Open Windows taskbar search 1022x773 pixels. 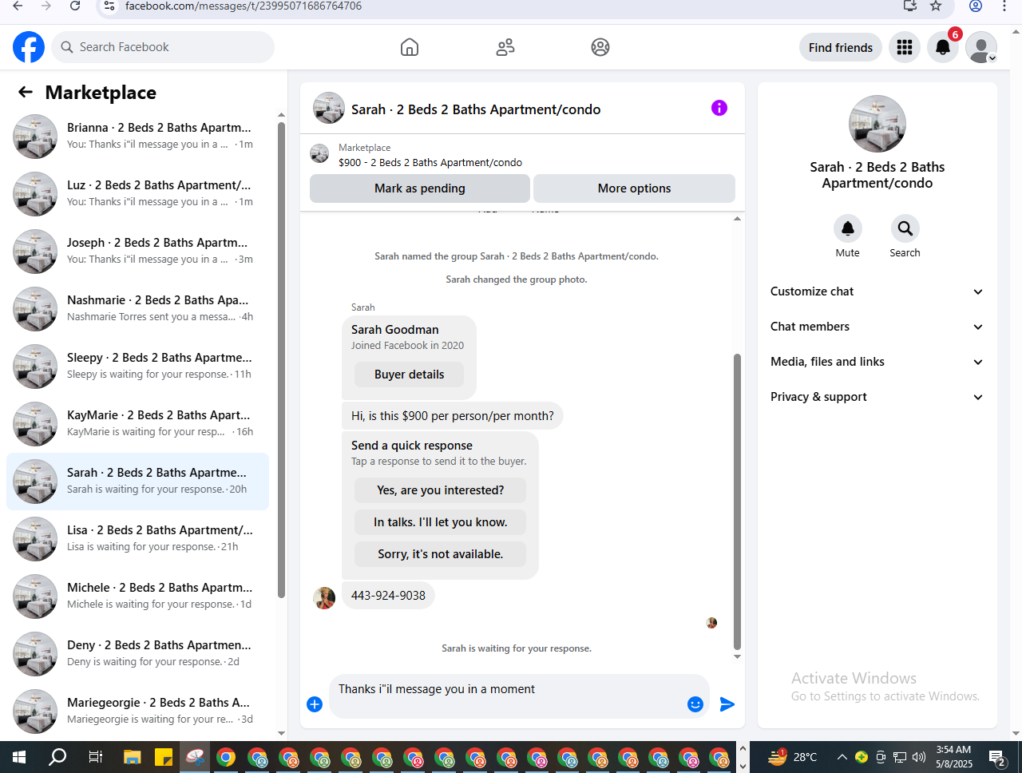[57, 757]
